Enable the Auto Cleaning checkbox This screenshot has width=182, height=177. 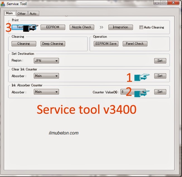[x=141, y=27]
